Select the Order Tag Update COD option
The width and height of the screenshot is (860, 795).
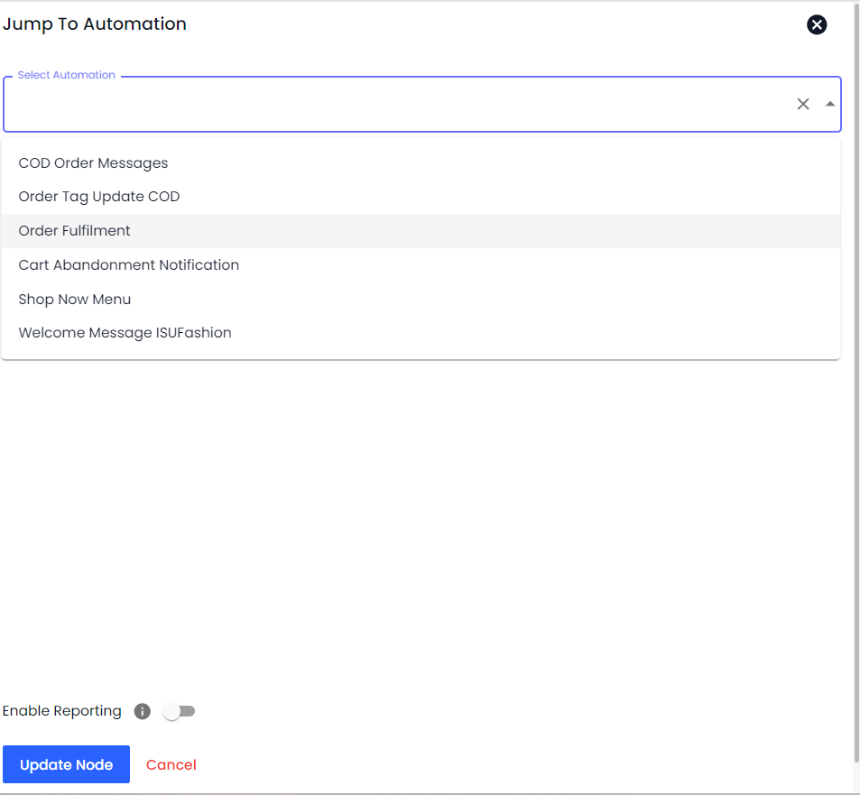tap(99, 197)
